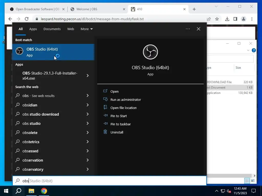
Task: Click the Run as administrator shield icon
Action: coord(105,99)
